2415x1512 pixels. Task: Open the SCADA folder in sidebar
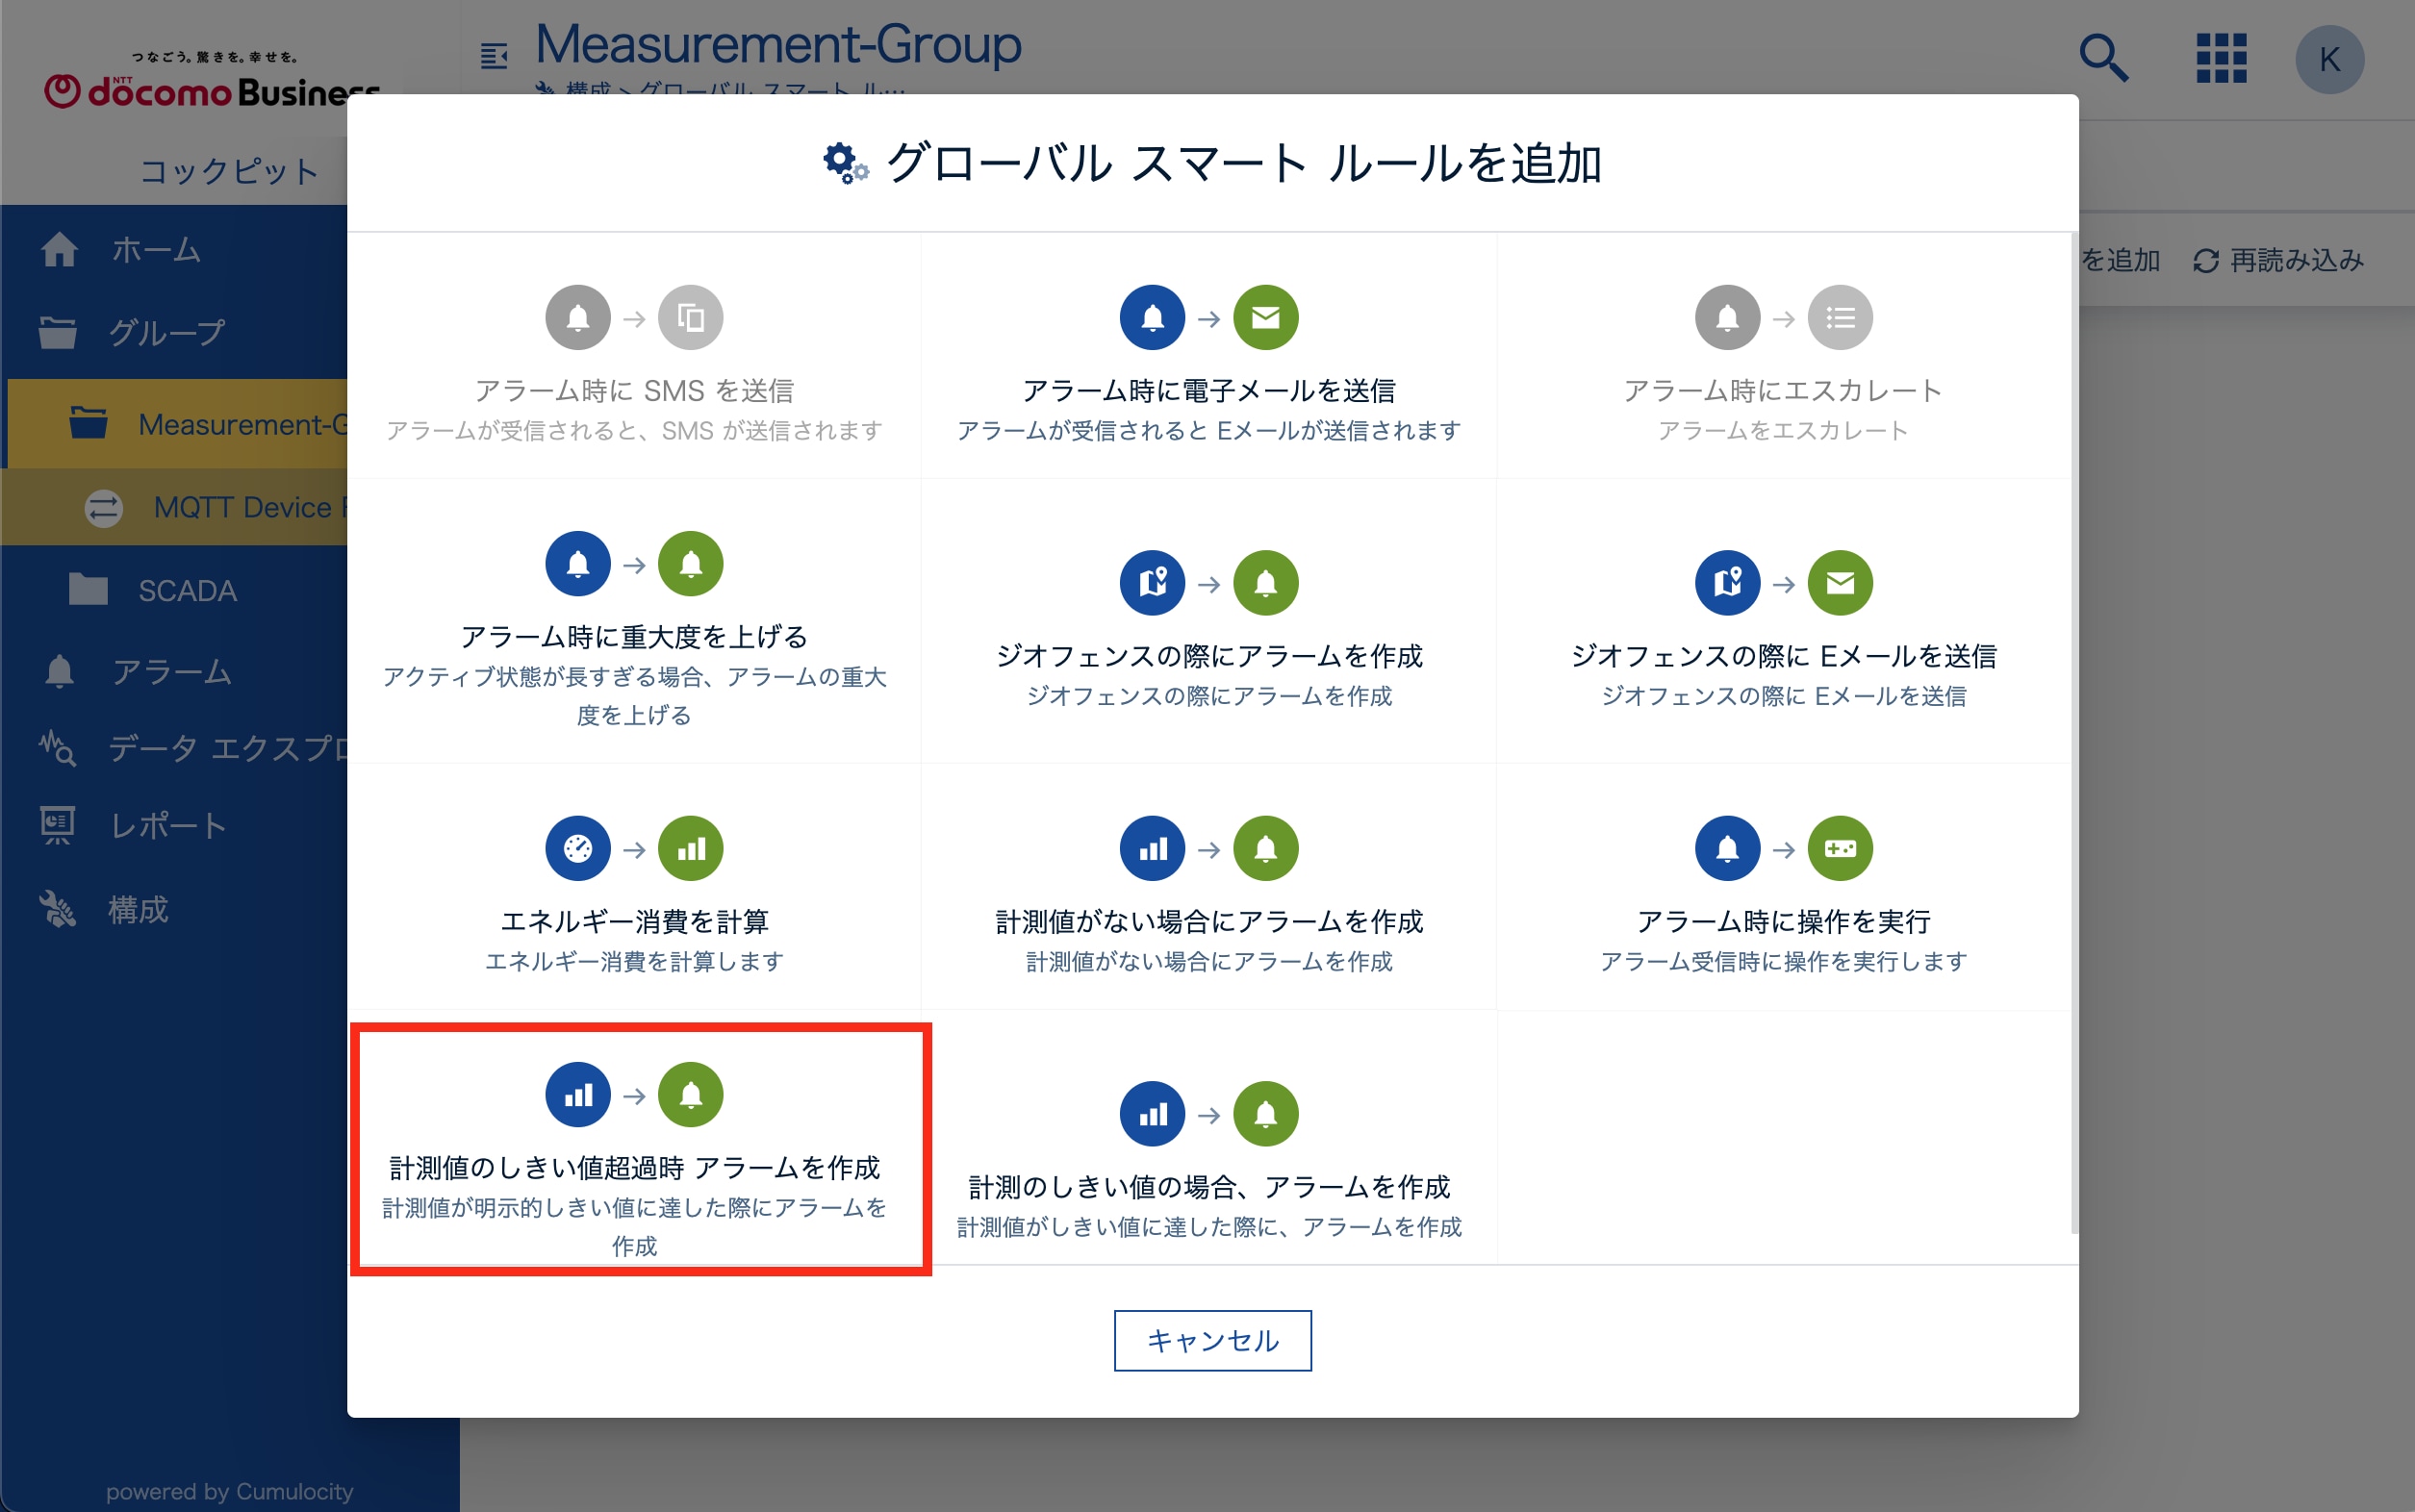click(x=154, y=590)
